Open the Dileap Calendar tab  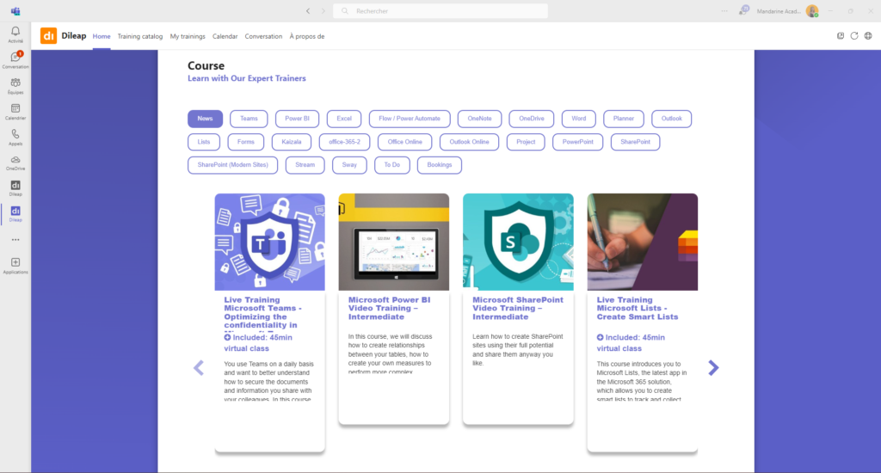pos(225,36)
